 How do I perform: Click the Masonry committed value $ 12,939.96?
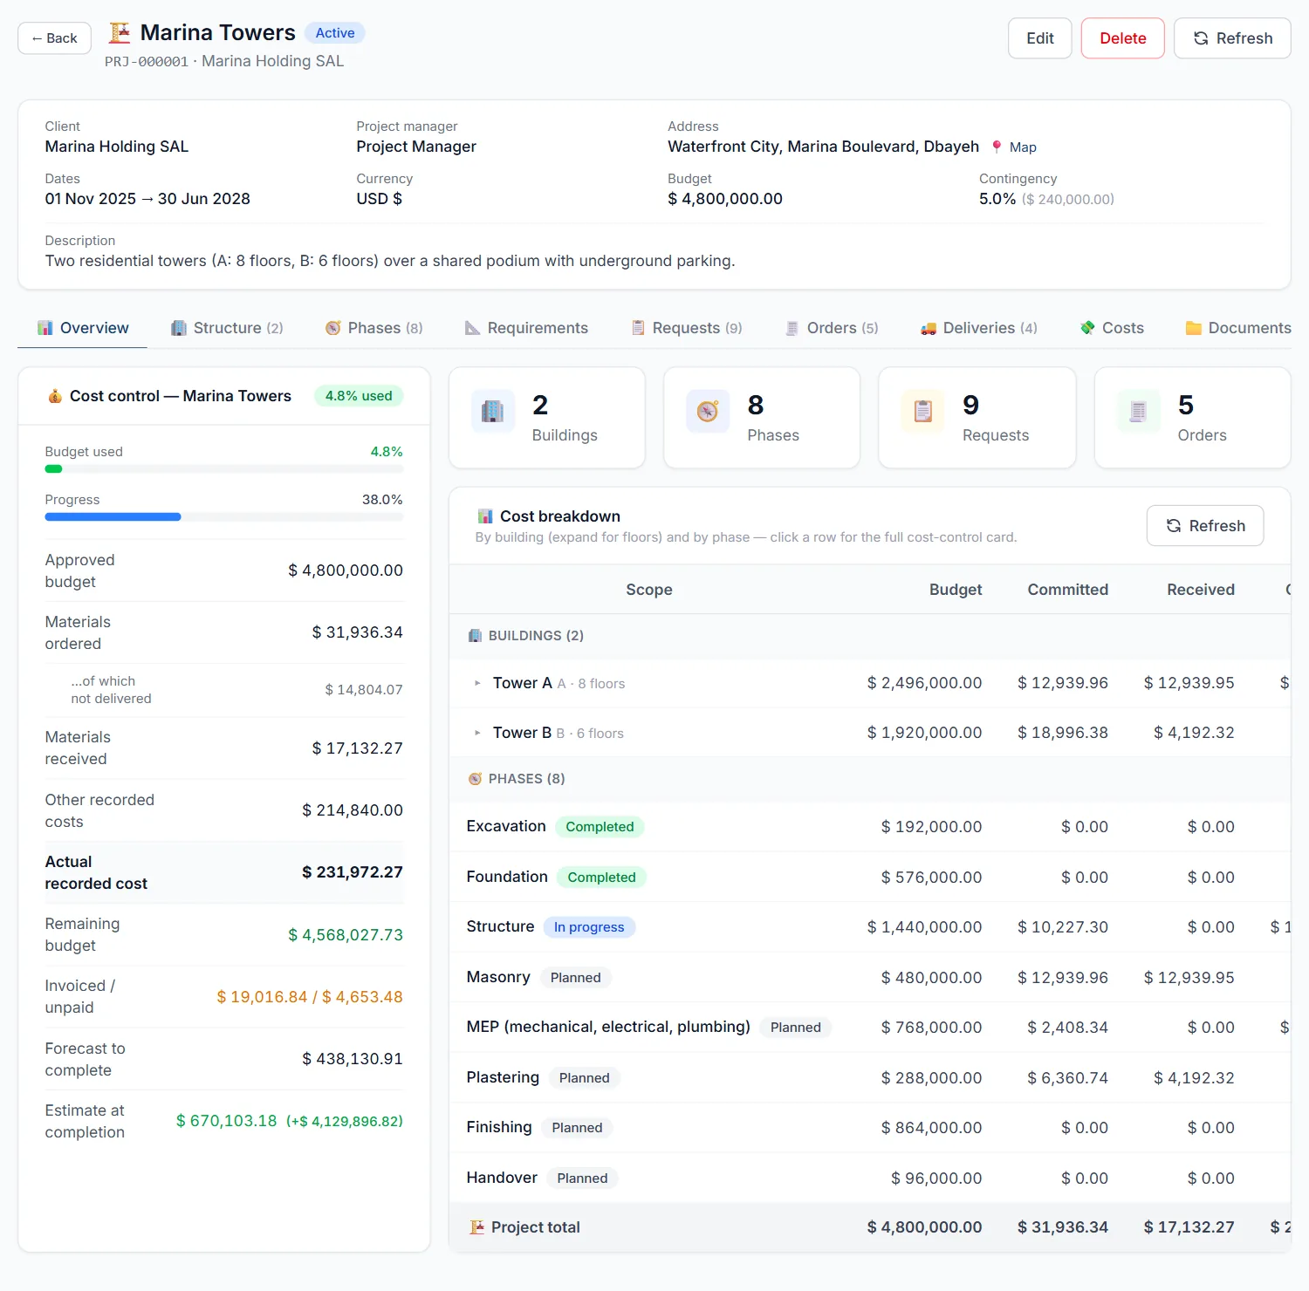click(1062, 978)
